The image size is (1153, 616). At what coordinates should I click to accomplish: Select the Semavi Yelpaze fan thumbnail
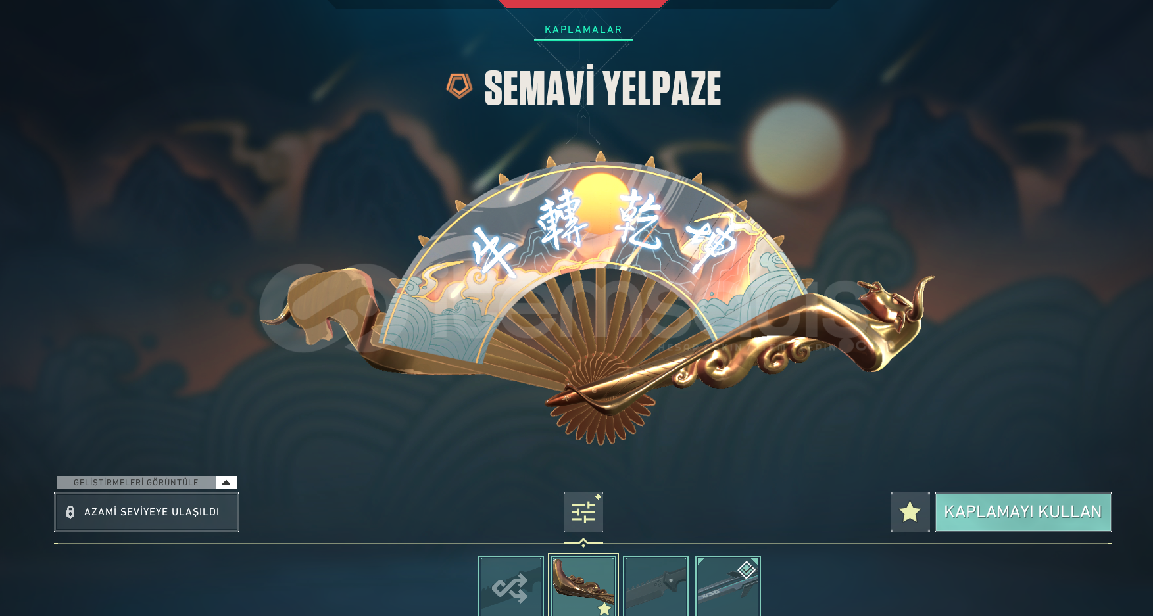coord(583,586)
